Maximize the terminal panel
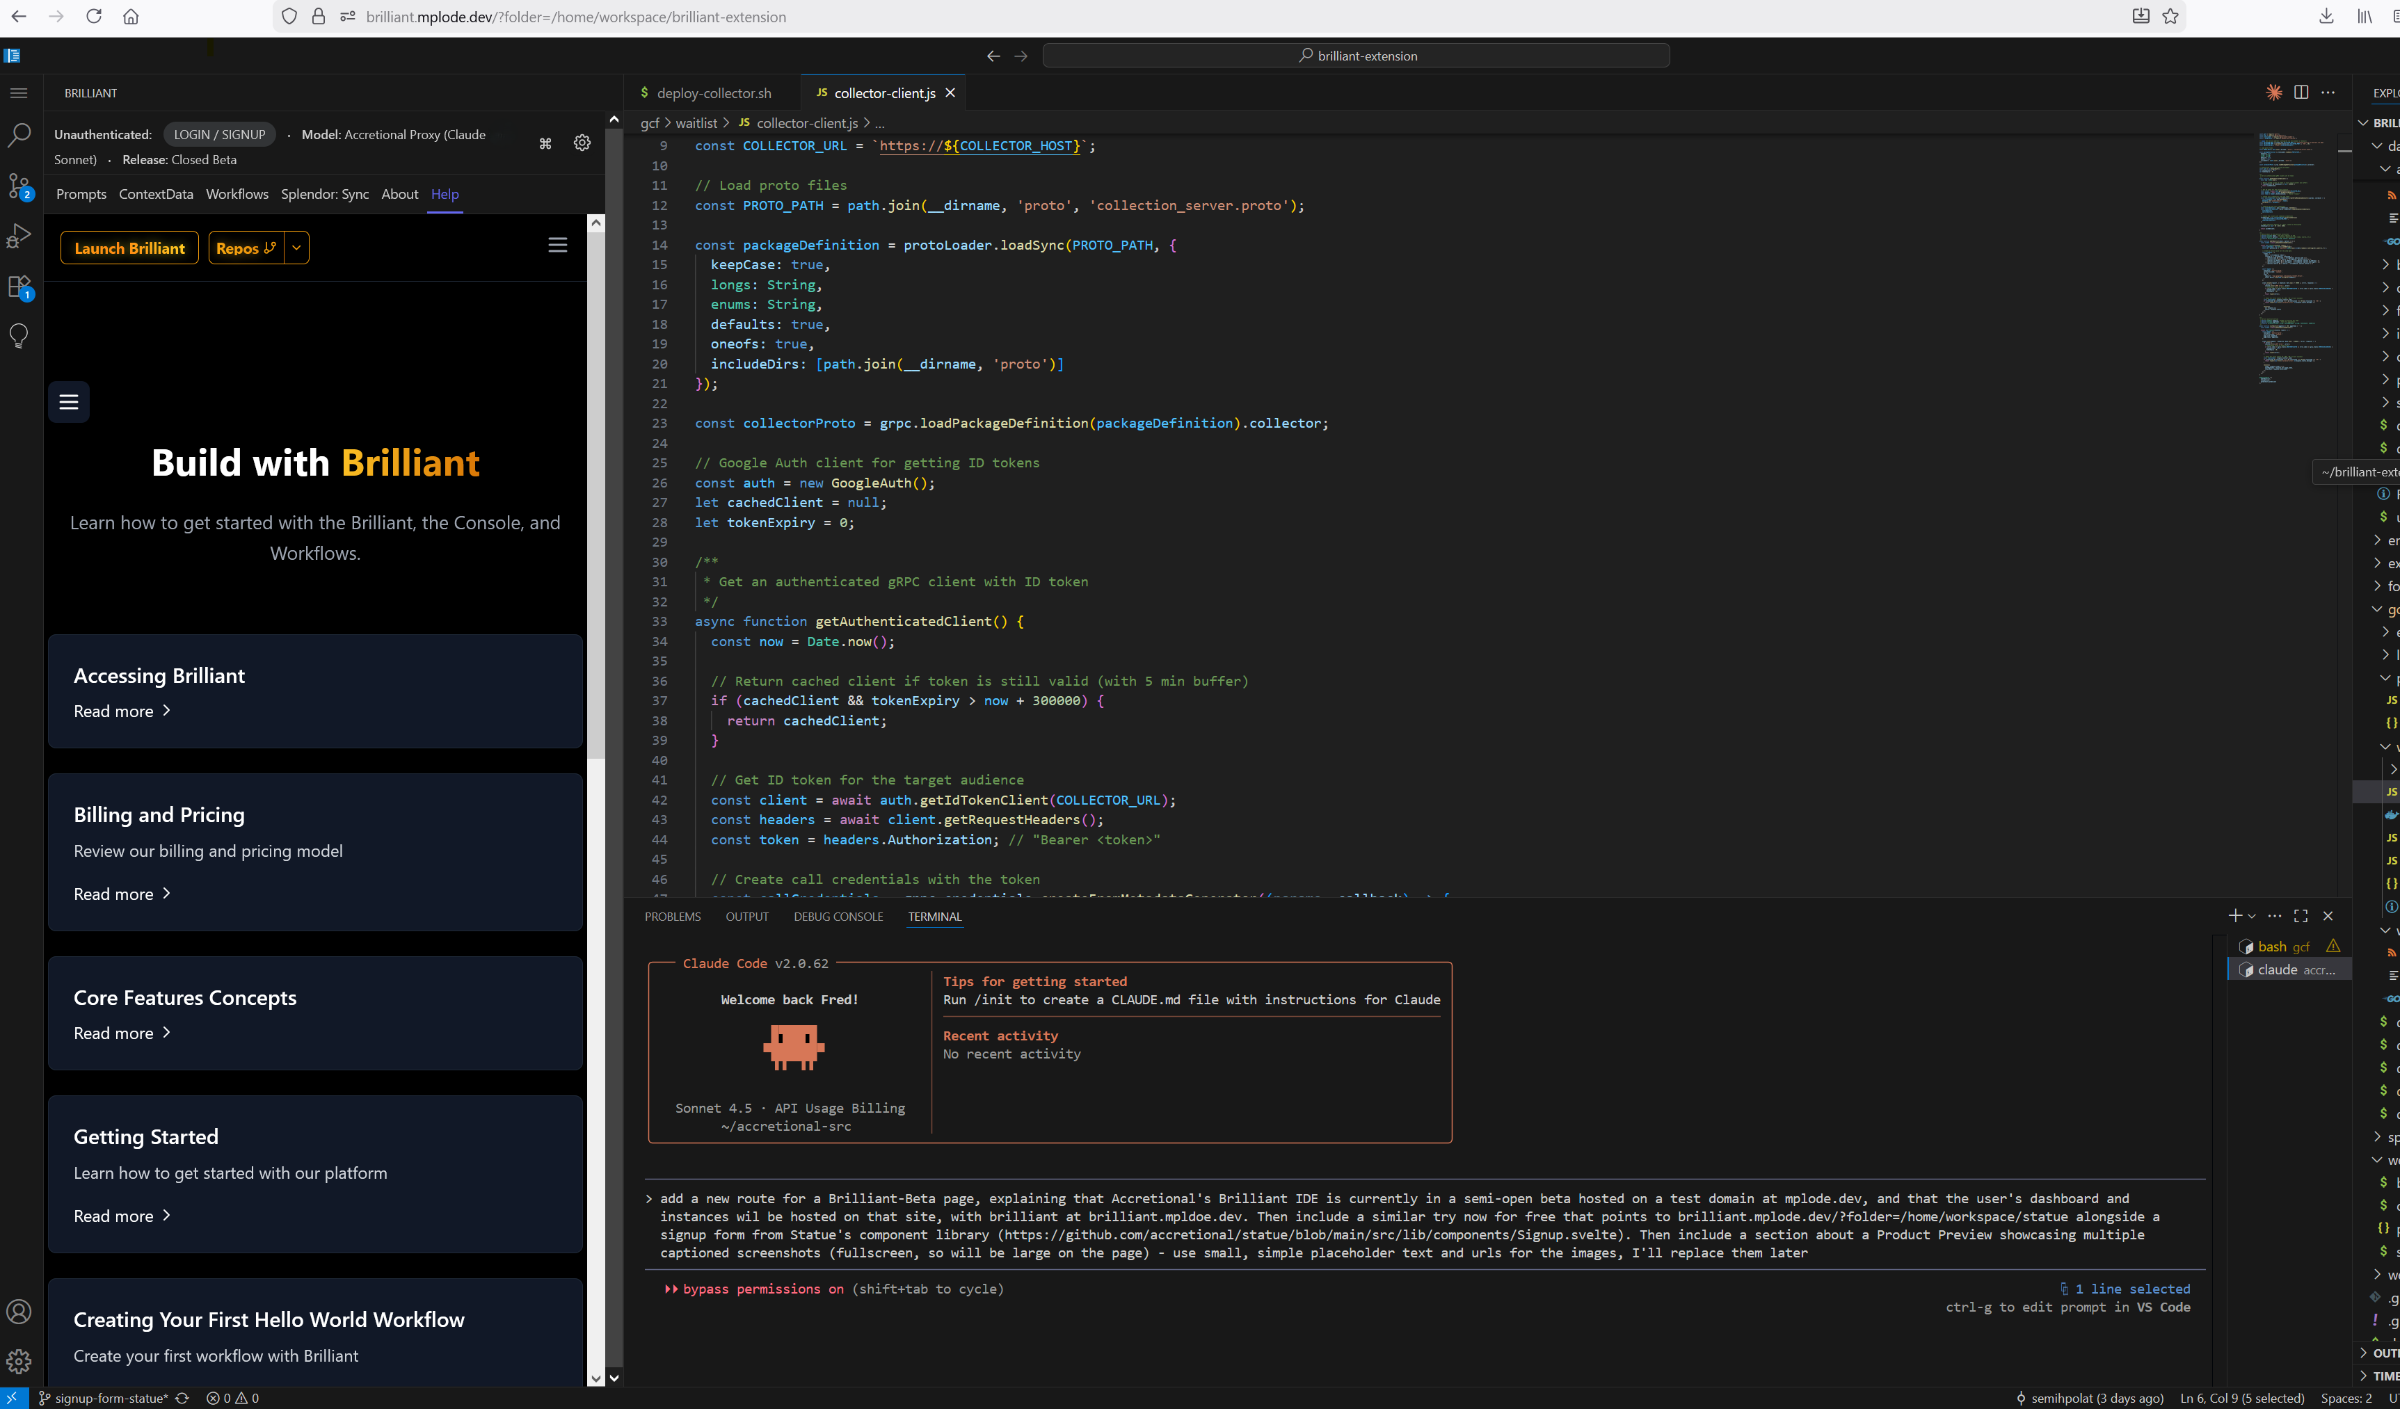Viewport: 2400px width, 1409px height. point(2302,915)
